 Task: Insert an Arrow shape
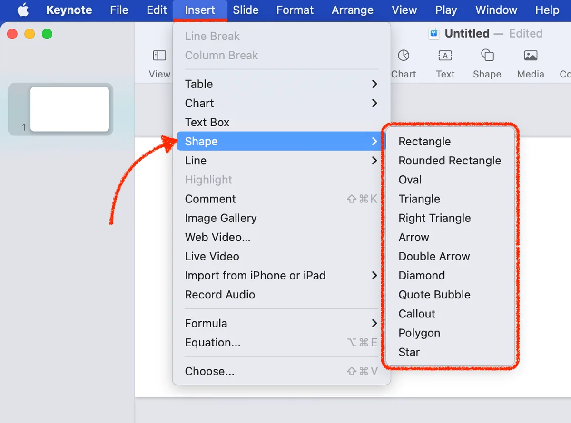450,237
